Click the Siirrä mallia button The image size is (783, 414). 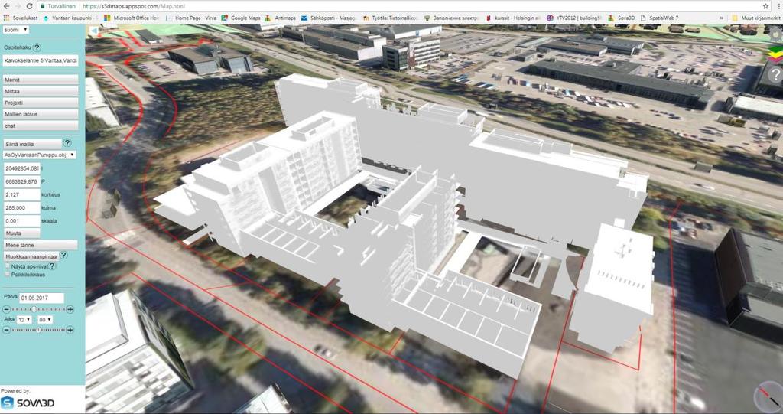[x=32, y=144]
